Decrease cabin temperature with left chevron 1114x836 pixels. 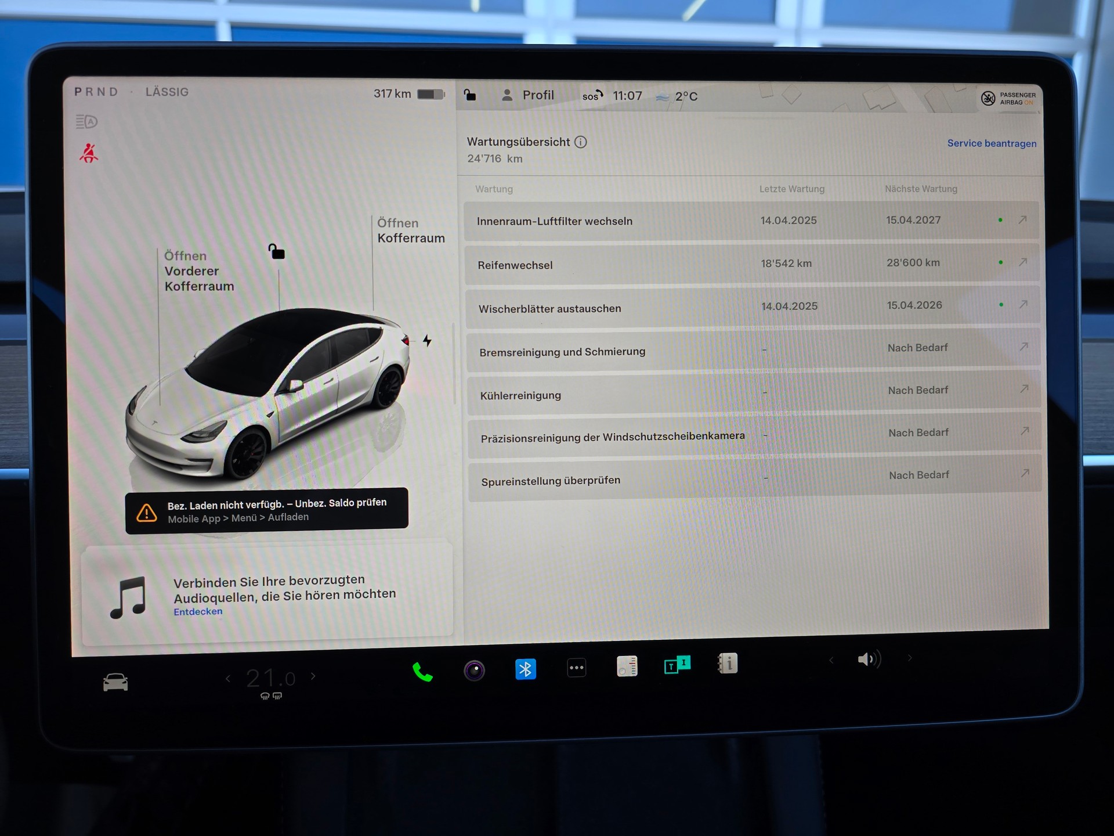pos(228,678)
